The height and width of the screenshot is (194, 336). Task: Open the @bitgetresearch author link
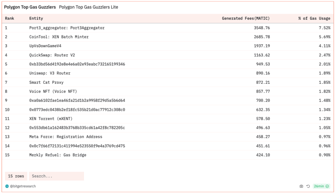pos(23,186)
